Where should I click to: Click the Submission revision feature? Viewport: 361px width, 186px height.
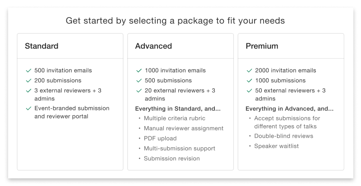point(171,158)
